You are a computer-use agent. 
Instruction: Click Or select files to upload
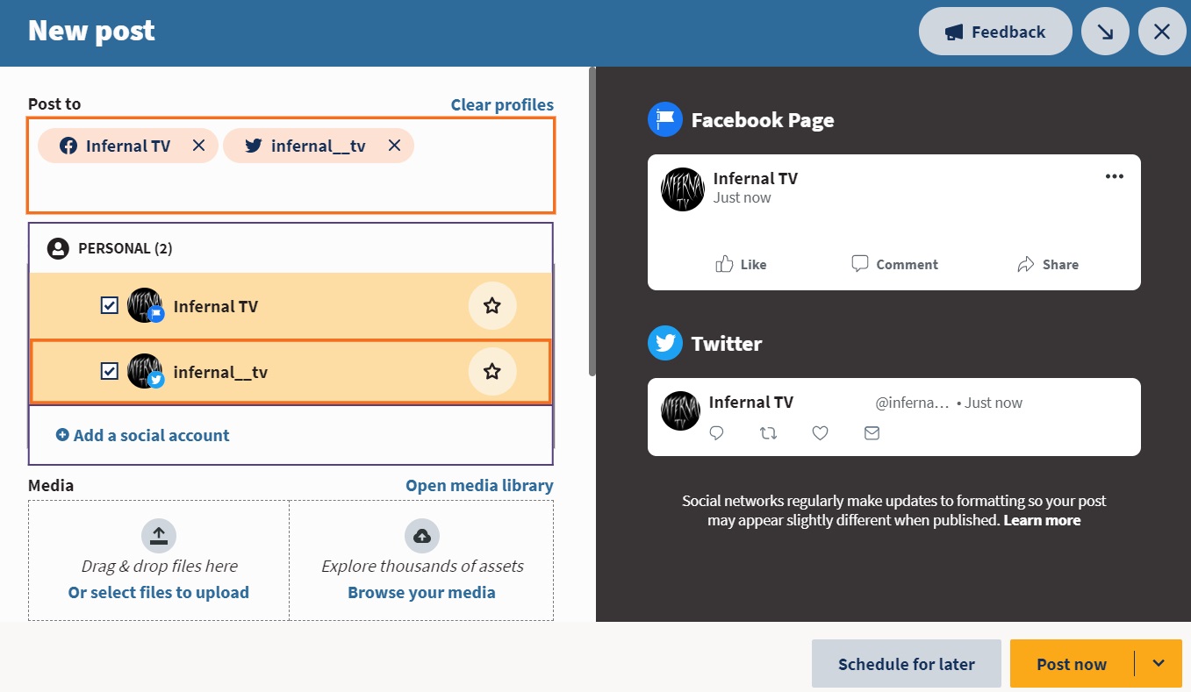pos(159,592)
